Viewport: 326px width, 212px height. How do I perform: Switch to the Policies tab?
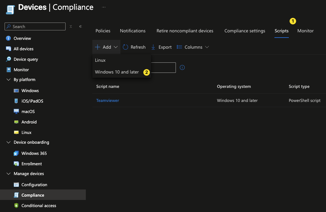[x=103, y=31]
